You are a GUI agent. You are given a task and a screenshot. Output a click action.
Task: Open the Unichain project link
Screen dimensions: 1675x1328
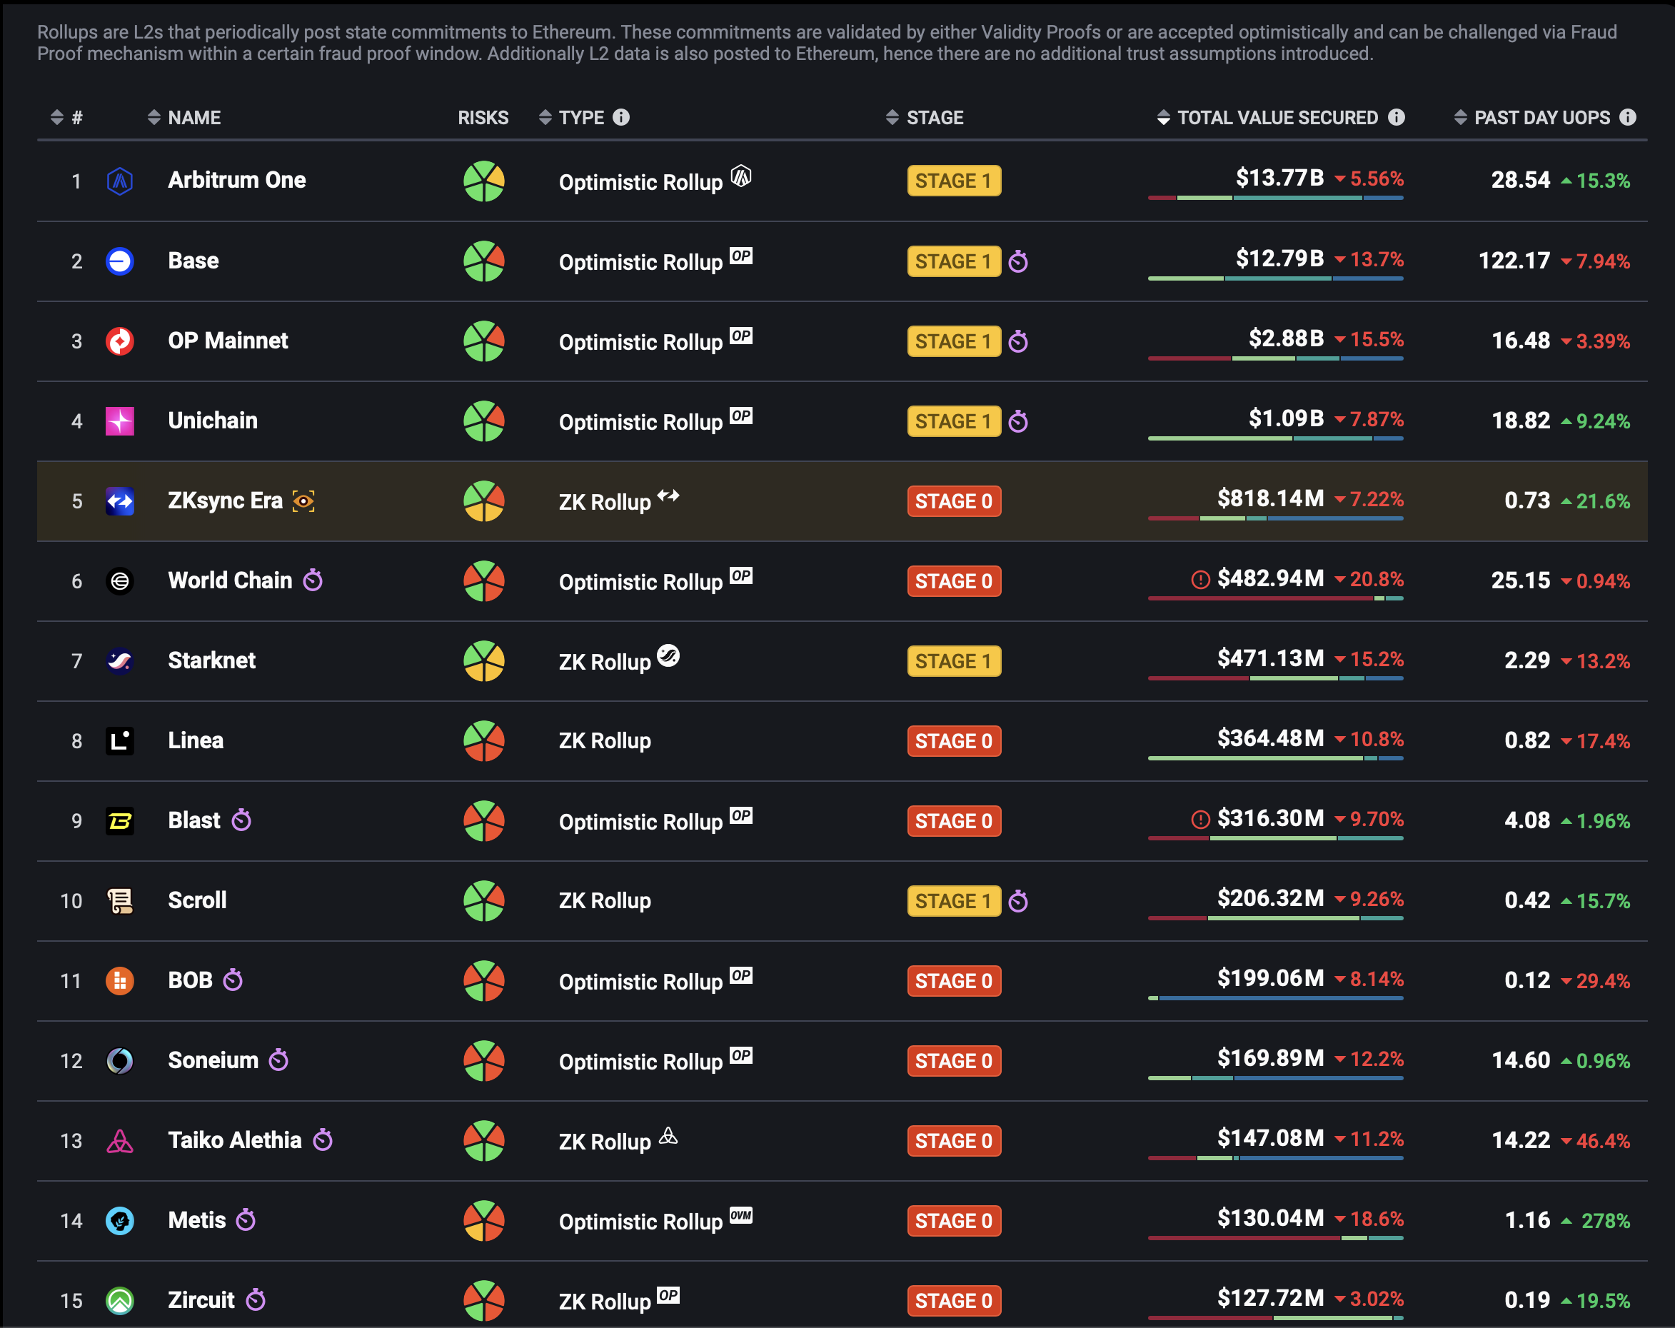pos(213,421)
